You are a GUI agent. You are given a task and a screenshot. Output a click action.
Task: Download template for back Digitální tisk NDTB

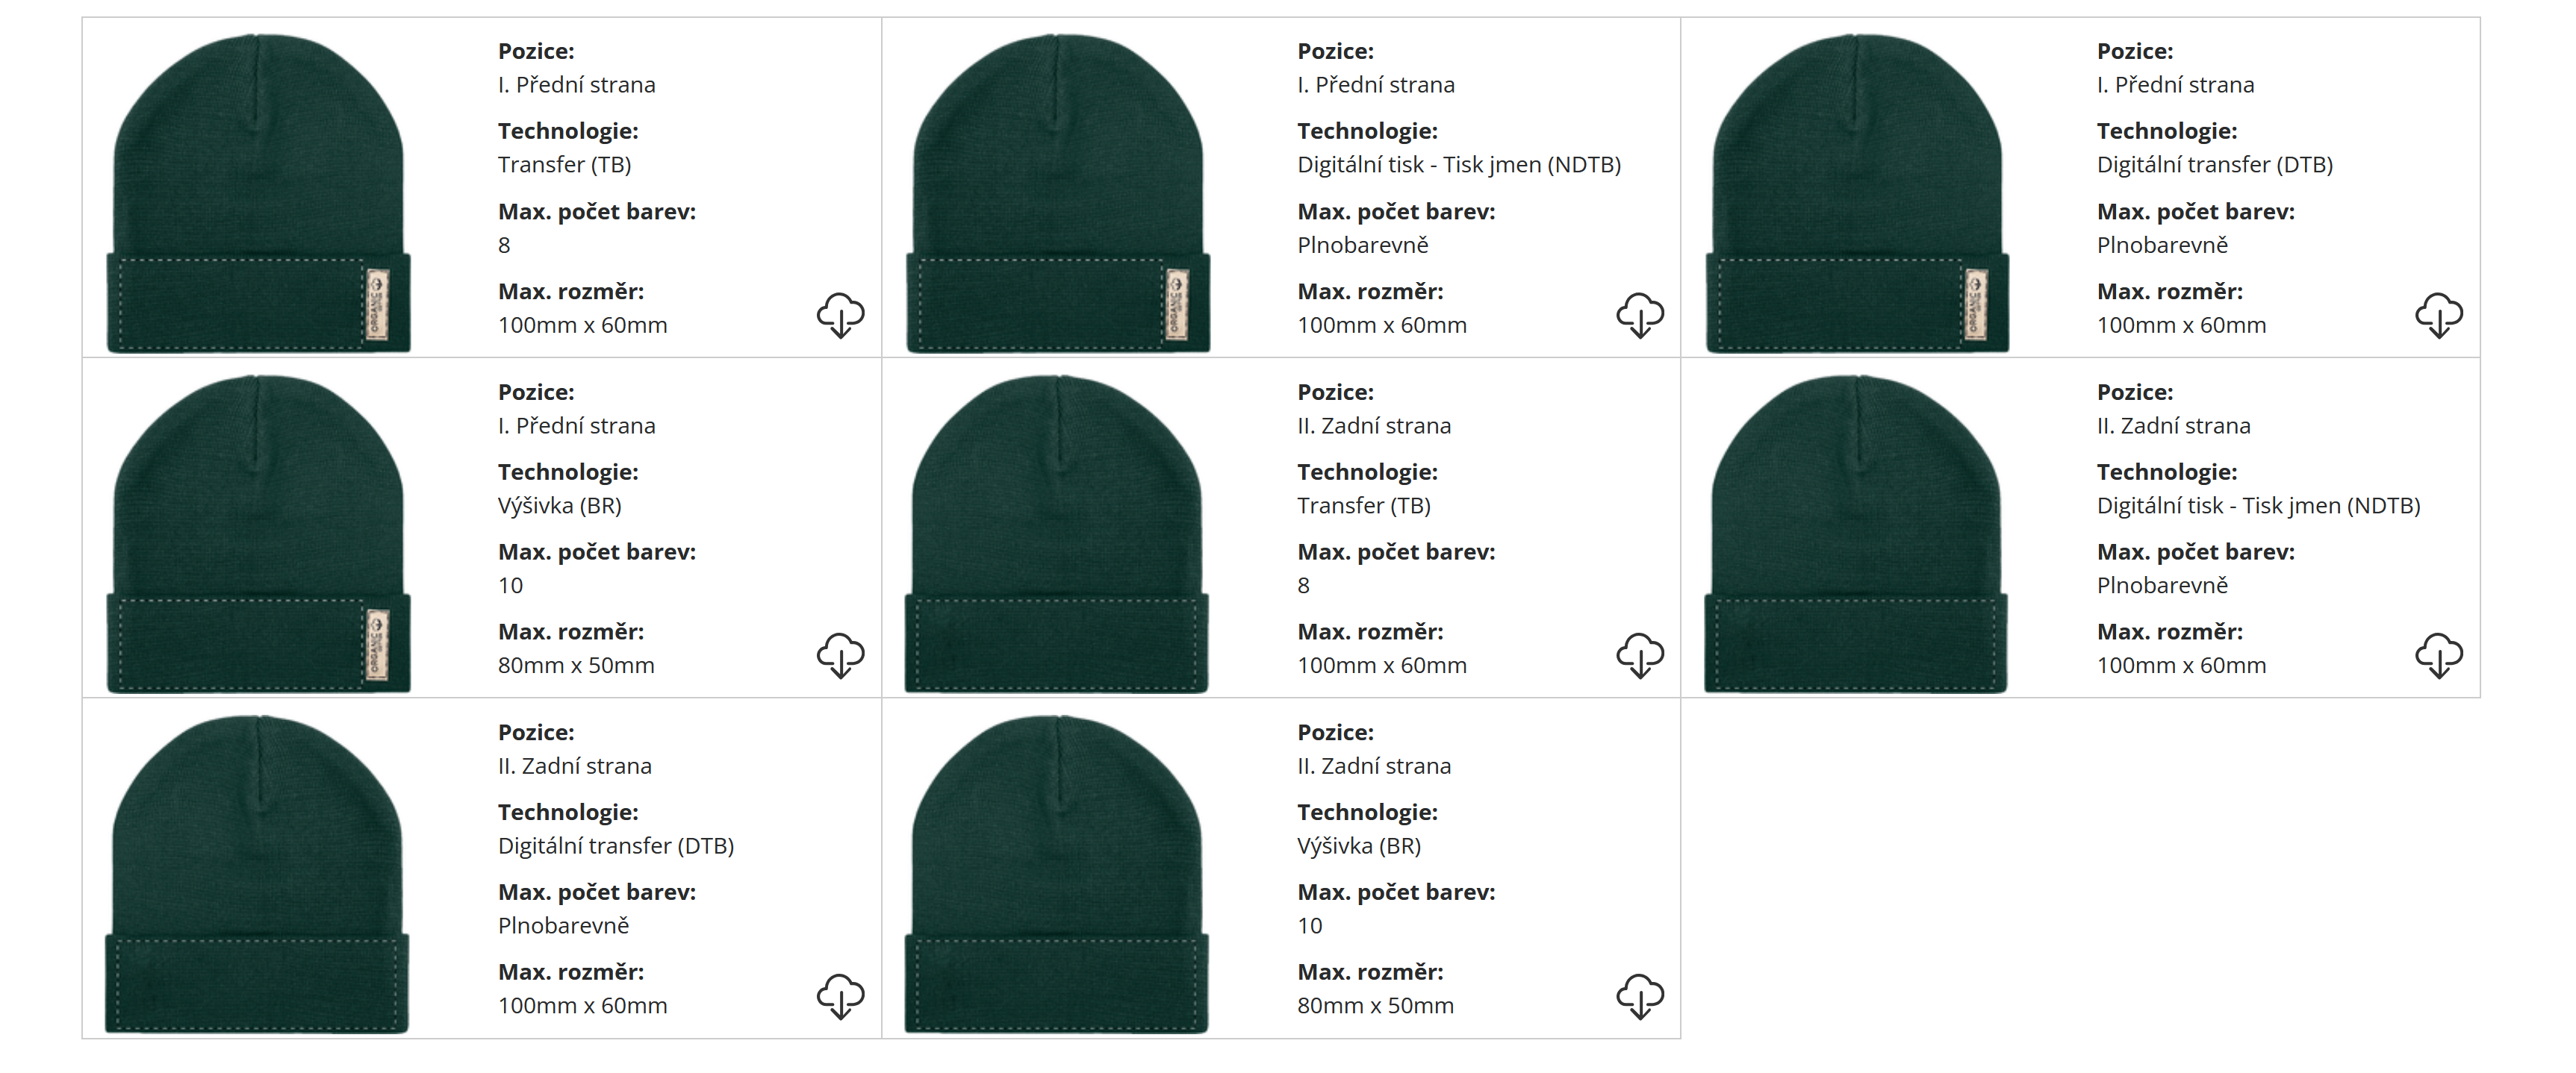(2439, 655)
